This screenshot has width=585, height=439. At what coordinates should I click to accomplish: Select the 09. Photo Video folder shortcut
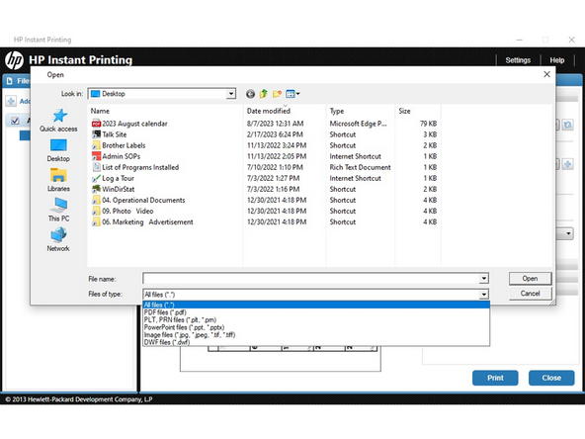[x=123, y=212]
